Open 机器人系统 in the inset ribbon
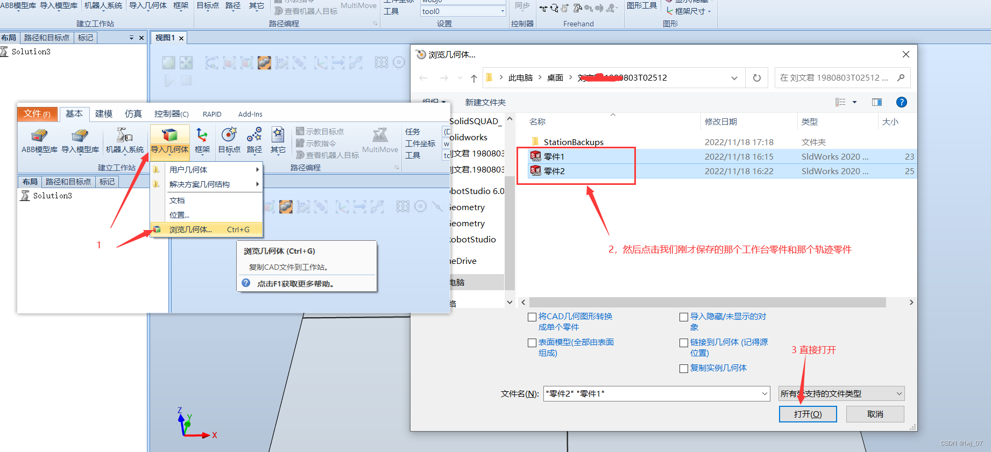991x452 pixels. click(x=125, y=141)
